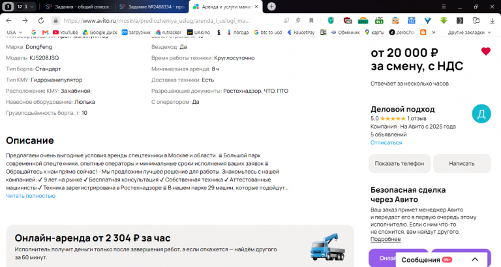Open the LTC price ticker extension
The height and width of the screenshot is (267, 501).
[x=379, y=20]
